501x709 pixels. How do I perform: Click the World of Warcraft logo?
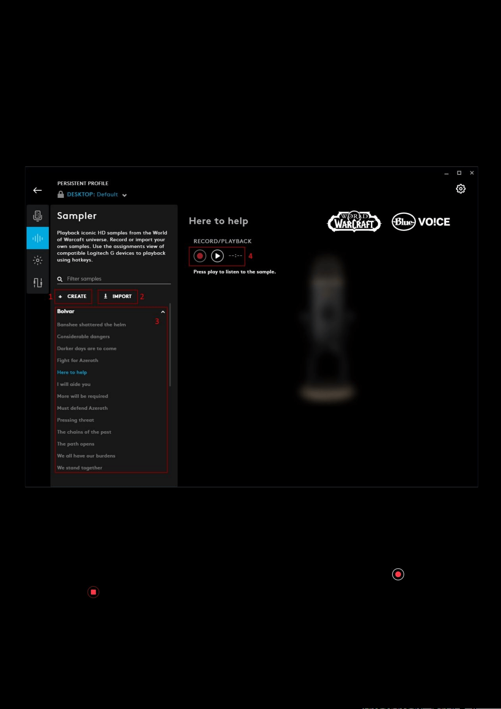click(x=354, y=222)
